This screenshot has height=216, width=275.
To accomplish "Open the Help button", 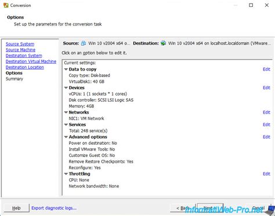I will (x=16, y=208).
